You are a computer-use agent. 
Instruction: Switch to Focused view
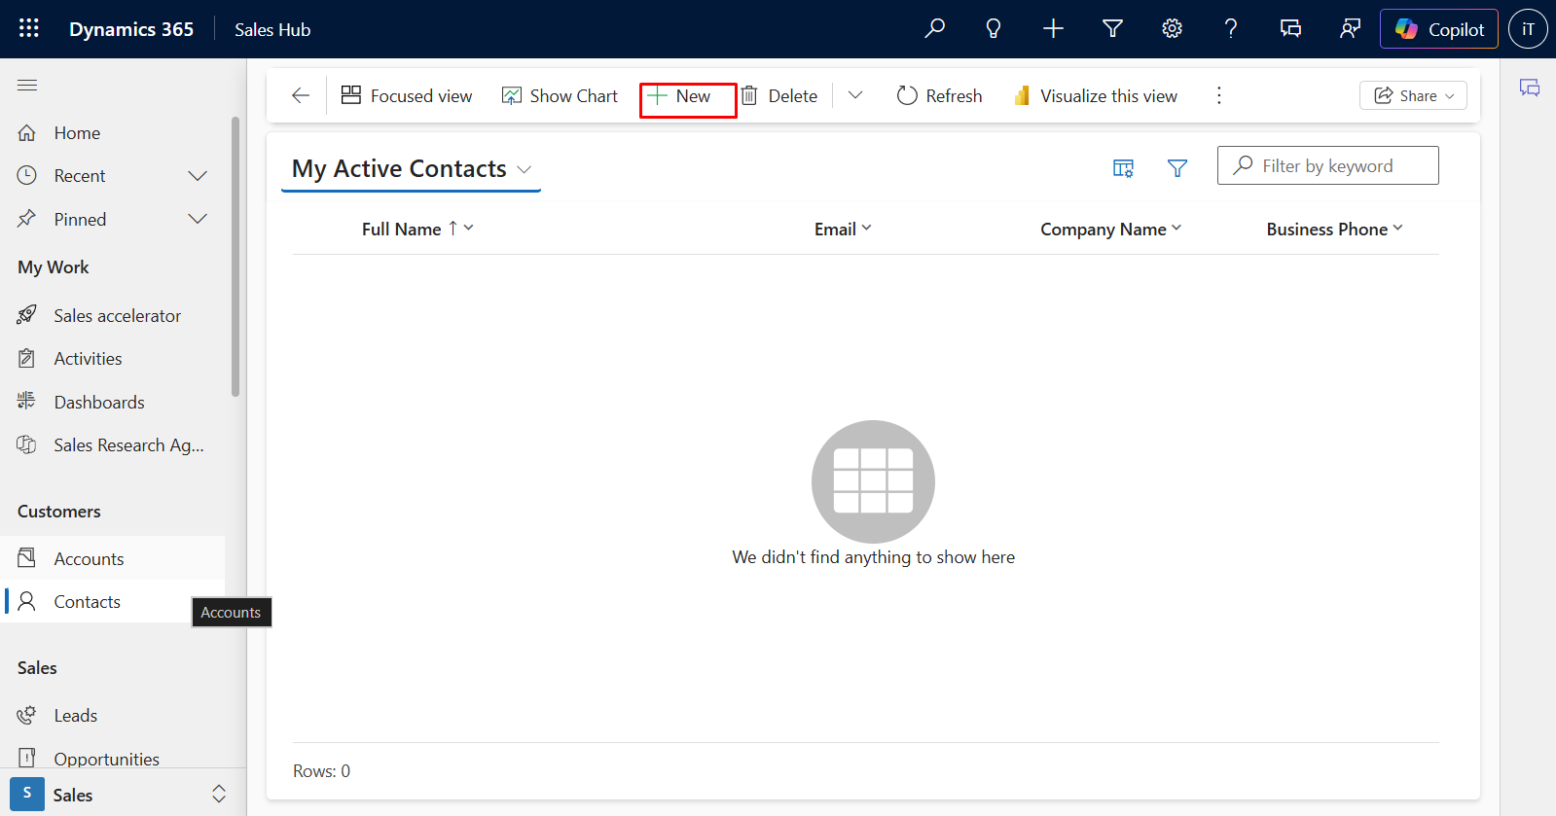point(407,95)
